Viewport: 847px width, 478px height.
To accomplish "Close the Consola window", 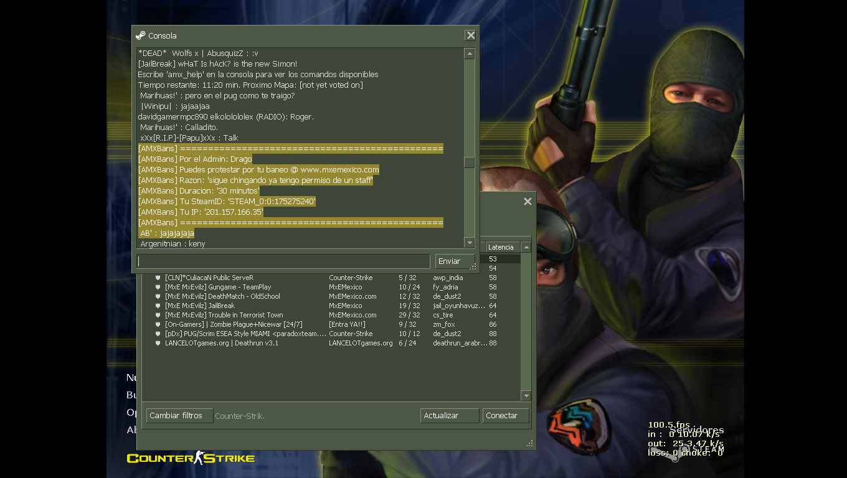I will click(x=471, y=35).
